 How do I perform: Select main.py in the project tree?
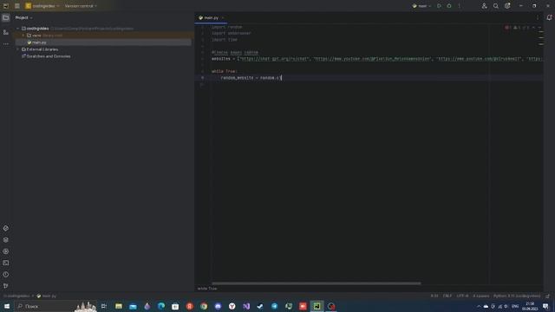pyautogui.click(x=39, y=42)
